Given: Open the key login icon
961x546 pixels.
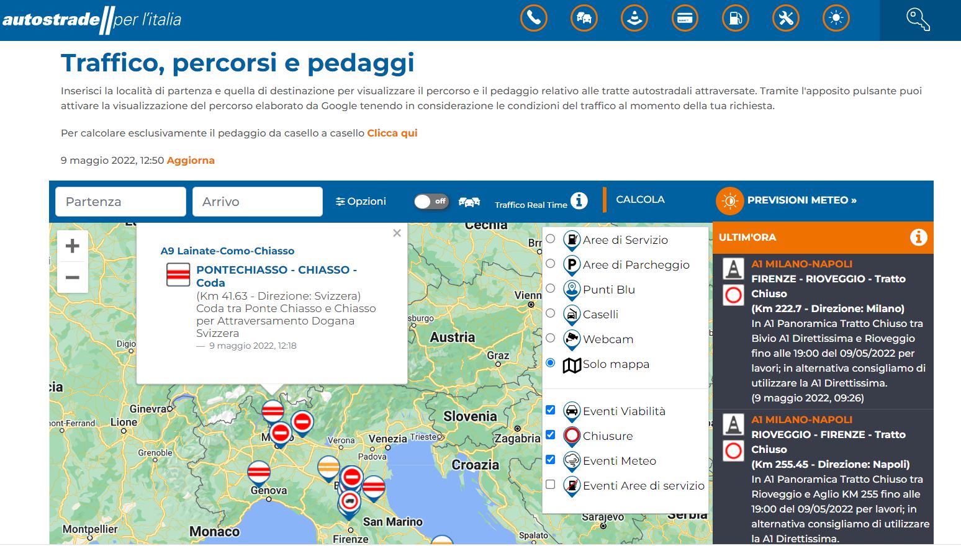Looking at the screenshot, I should [918, 19].
